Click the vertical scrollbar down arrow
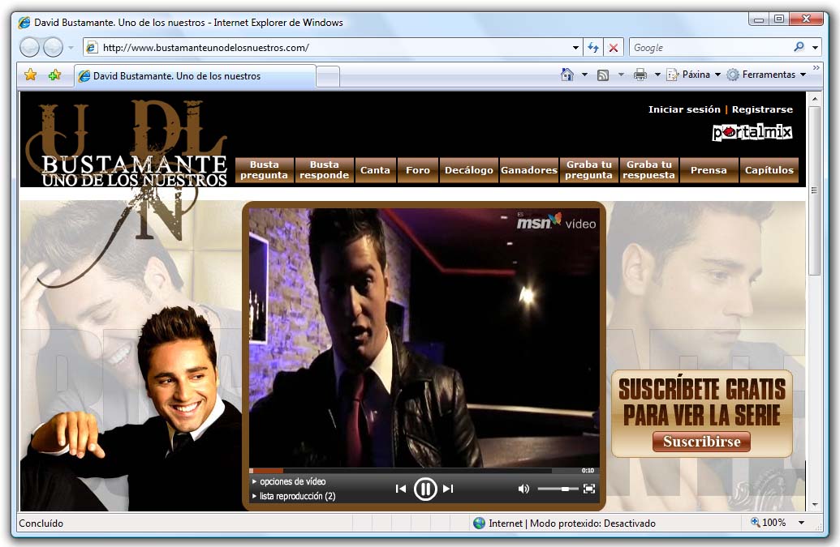The height and width of the screenshot is (547, 840). click(x=814, y=505)
